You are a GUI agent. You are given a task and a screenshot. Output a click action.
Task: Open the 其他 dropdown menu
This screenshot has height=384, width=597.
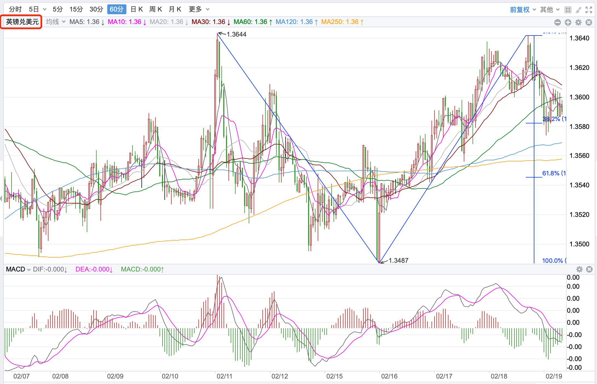[x=550, y=10]
